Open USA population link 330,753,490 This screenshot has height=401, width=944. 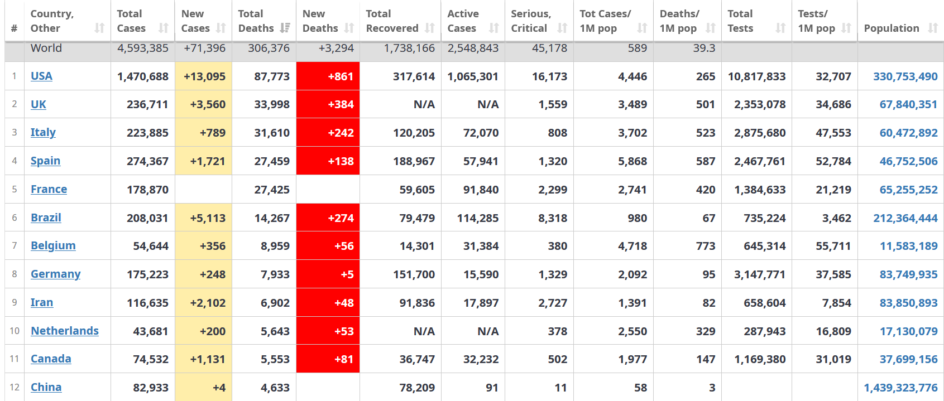[x=905, y=76]
